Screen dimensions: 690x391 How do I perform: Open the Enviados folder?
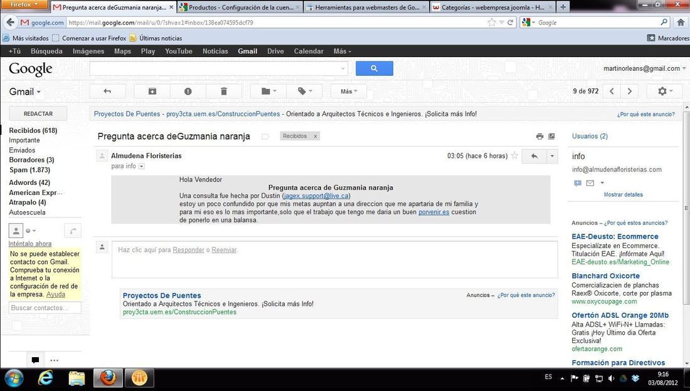coord(22,150)
